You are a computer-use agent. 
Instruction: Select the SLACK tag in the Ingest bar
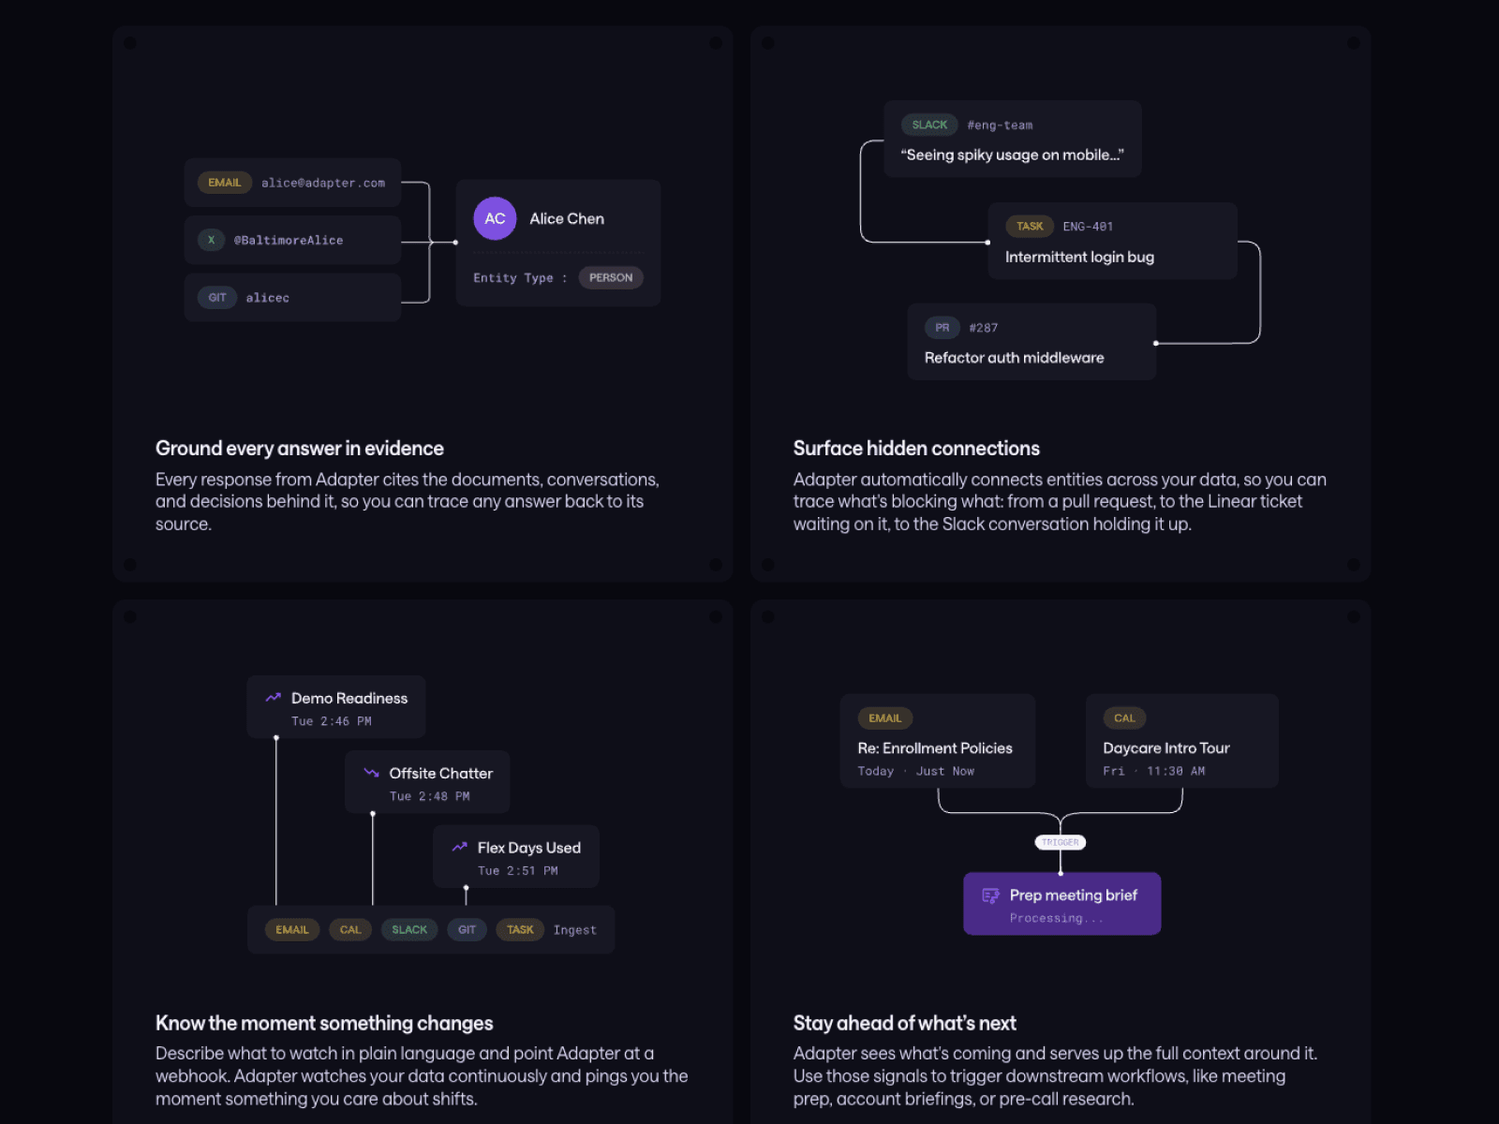click(409, 929)
